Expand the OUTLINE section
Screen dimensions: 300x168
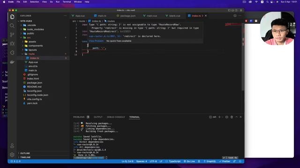[x=25, y=153]
